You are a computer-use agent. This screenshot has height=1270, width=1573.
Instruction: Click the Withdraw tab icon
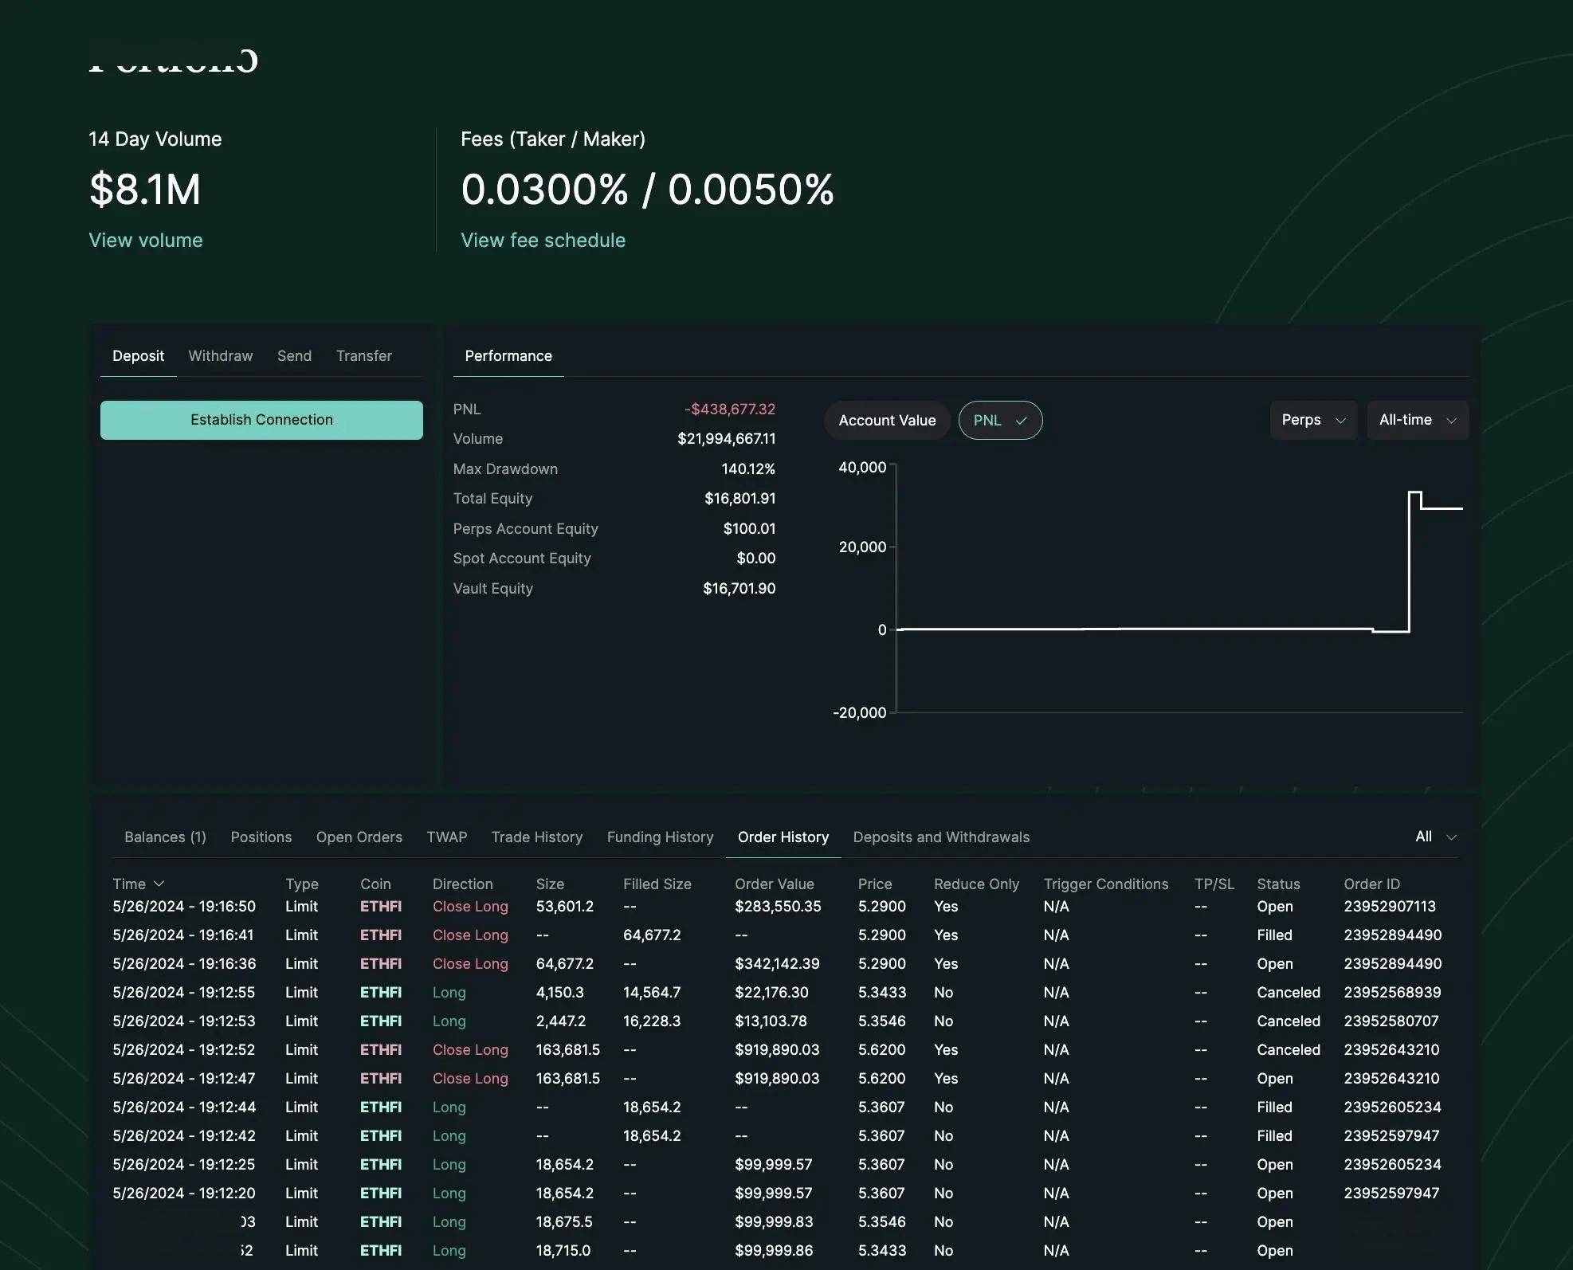pyautogui.click(x=219, y=355)
